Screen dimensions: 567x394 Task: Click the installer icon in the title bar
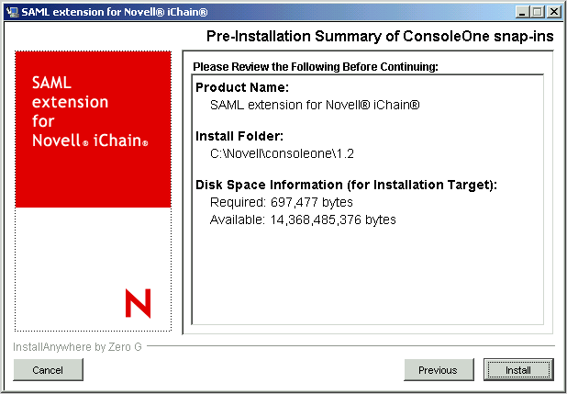11,12
